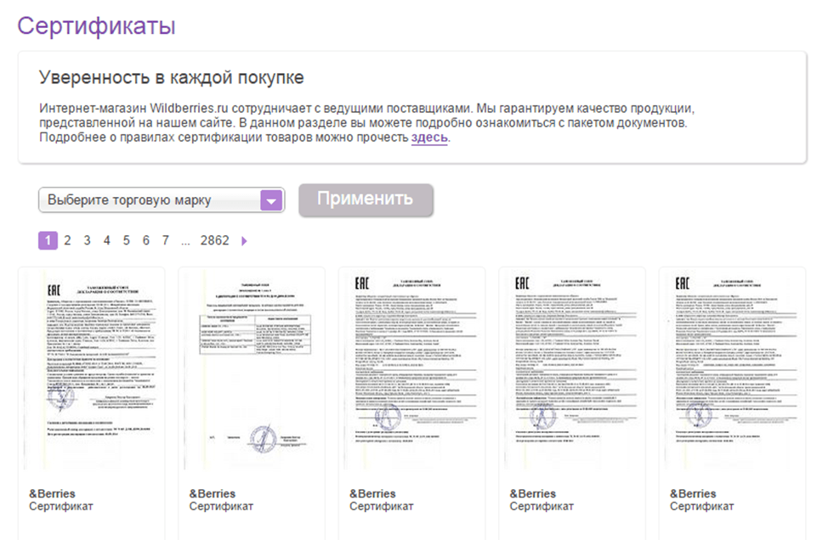Screen dimensions: 828x540
Task: Click 'Сертификат' caption under the last card
Action: 701,507
